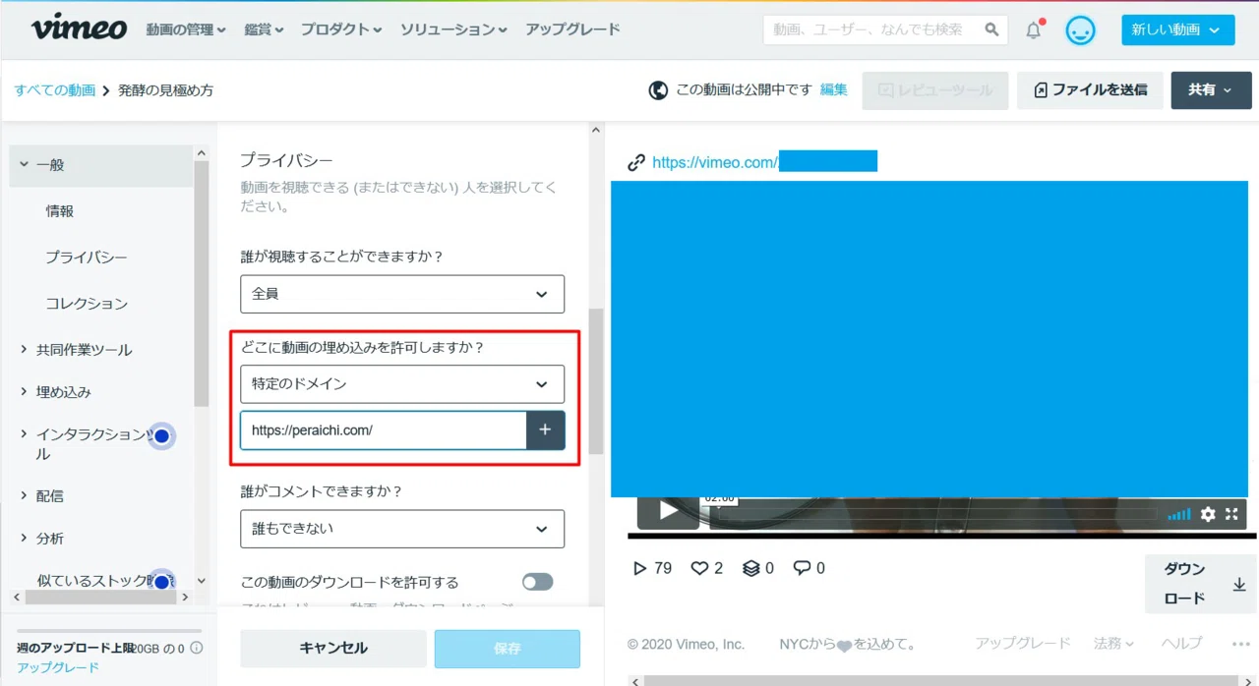
Task: Open footer more options ellipsis
Action: 1240,644
